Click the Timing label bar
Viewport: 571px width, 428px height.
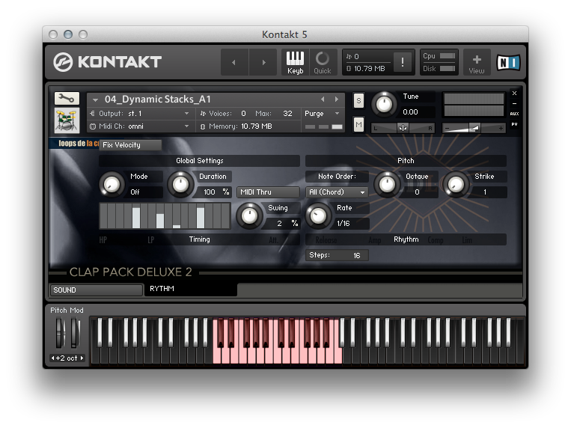pyautogui.click(x=199, y=239)
